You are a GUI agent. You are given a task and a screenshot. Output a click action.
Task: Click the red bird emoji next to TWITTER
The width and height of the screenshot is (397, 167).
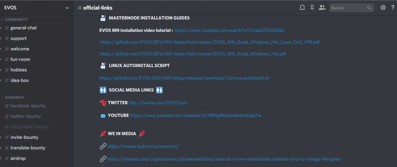[103, 103]
